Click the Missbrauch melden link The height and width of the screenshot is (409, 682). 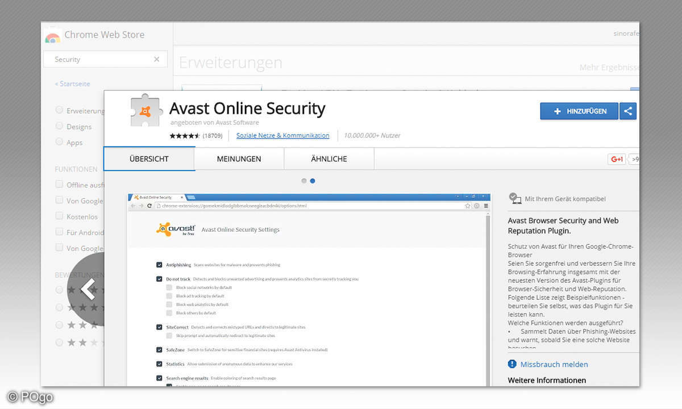[x=554, y=364]
